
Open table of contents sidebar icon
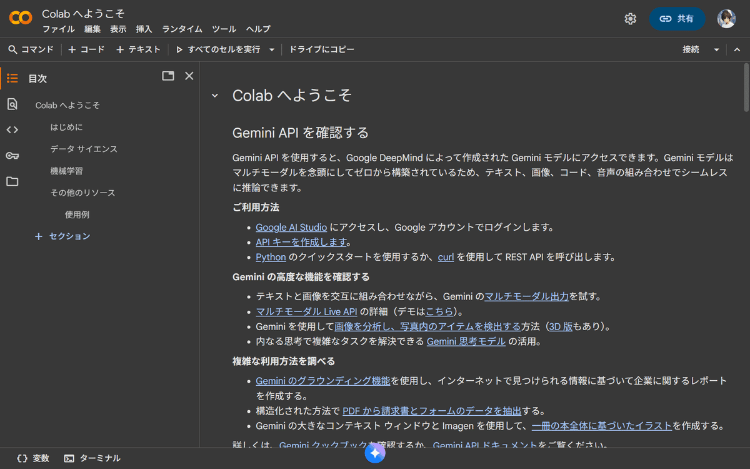(12, 78)
